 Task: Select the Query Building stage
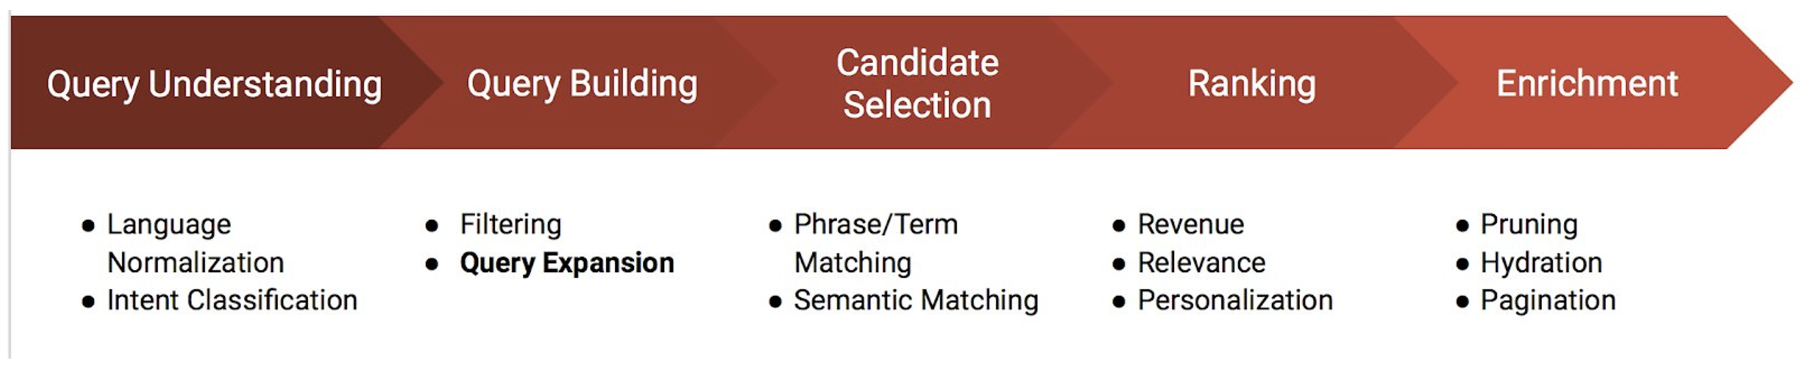coord(581,84)
